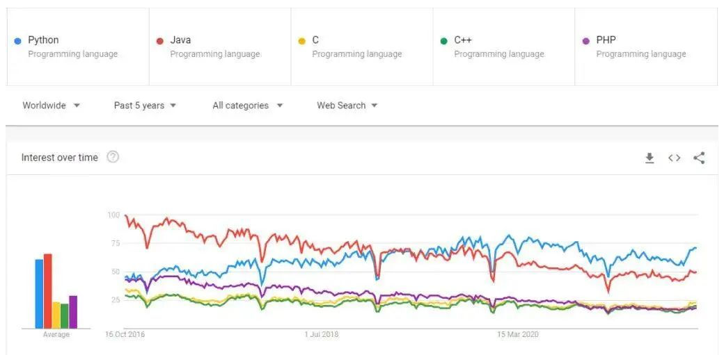
Task: Download the Interest over time data
Action: [650, 158]
